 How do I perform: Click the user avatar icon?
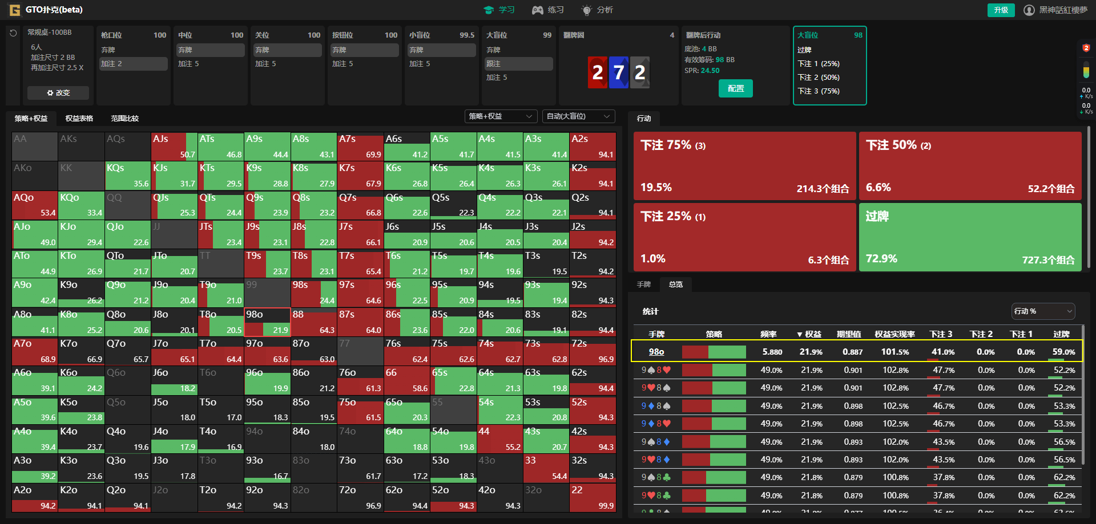pos(1029,10)
